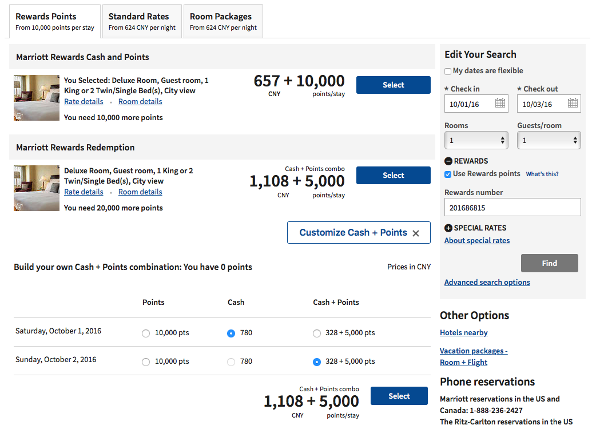Image resolution: width=596 pixels, height=429 pixels.
Task: Dismiss the Customize Cash + Points panel
Action: [416, 232]
